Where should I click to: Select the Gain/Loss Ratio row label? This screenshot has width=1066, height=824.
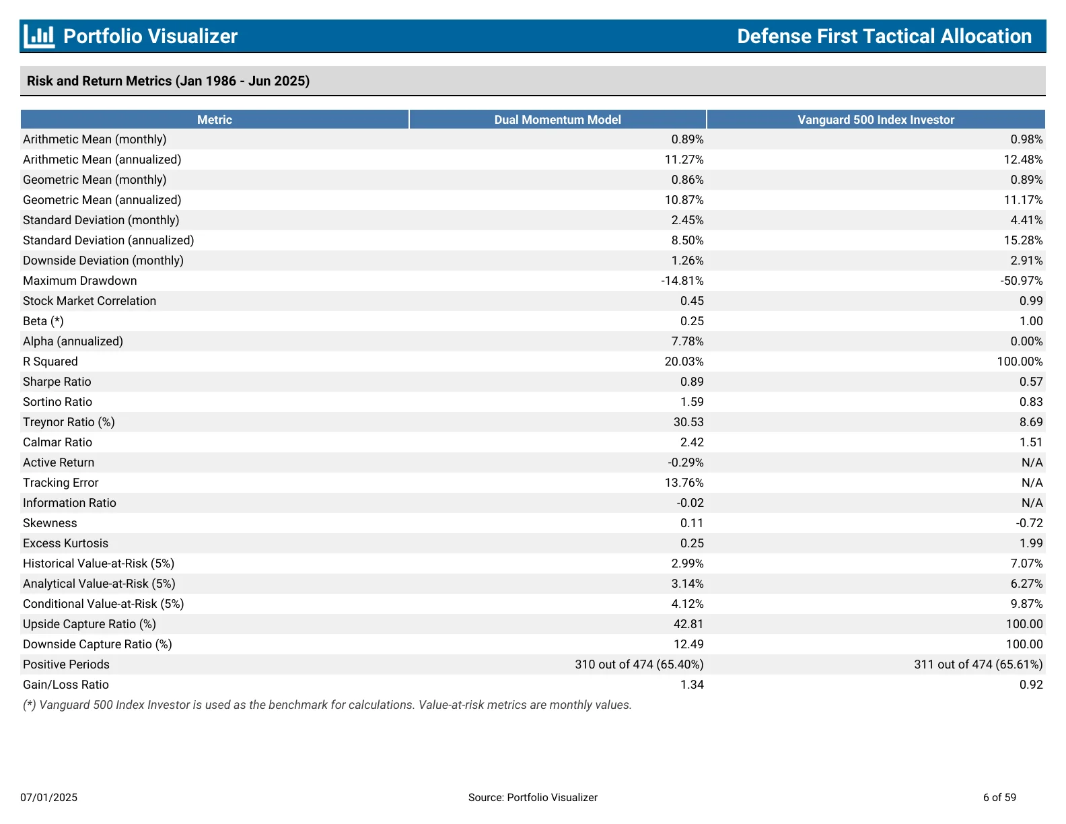coord(66,685)
